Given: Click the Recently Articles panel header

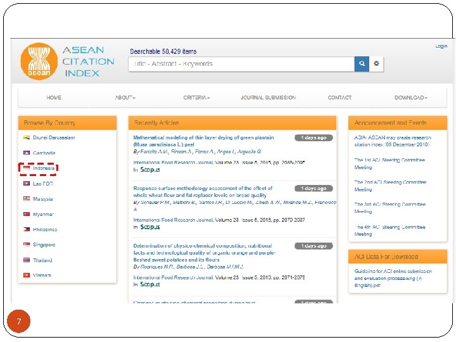Looking at the screenshot, I should [232, 123].
